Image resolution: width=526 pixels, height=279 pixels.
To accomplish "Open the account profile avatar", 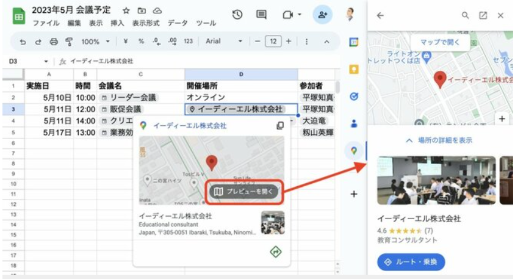I will [x=350, y=15].
